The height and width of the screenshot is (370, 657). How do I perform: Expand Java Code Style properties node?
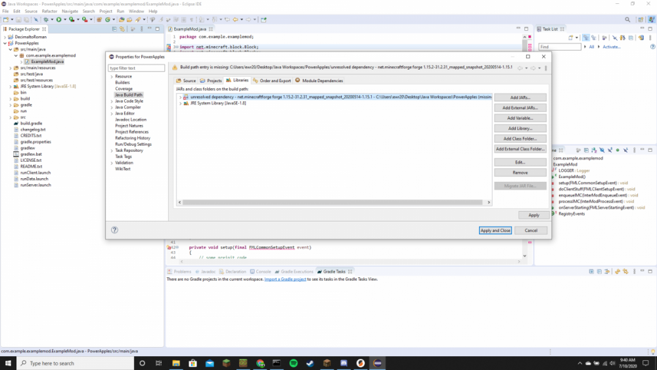coord(112,101)
